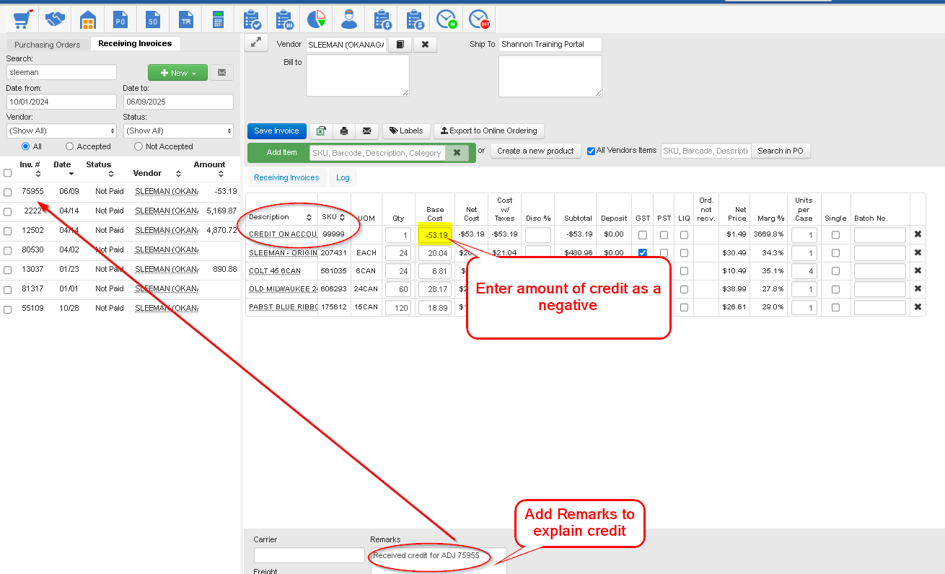Toggle Single checkbox on COLT 45 row
The image size is (945, 574).
835,271
